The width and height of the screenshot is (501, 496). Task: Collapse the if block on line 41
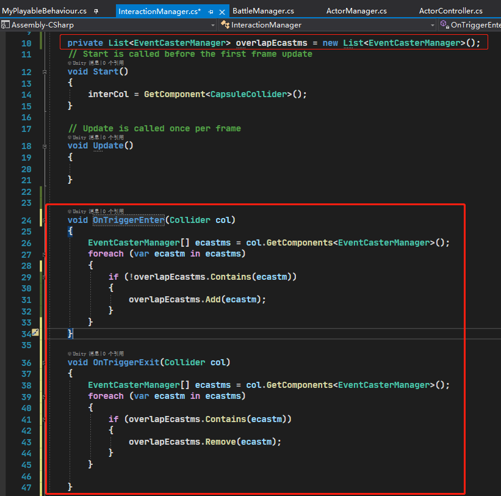(x=44, y=420)
